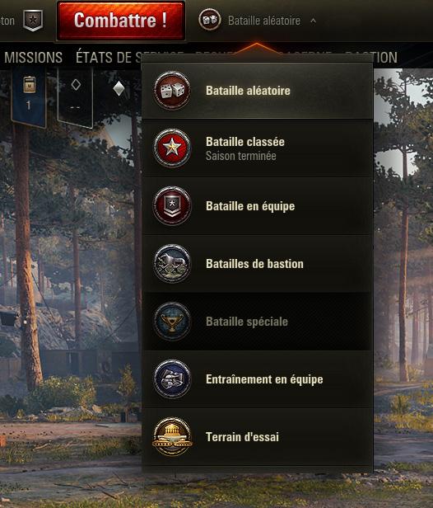Click the dice icon for Bataille aléatoire

172,90
